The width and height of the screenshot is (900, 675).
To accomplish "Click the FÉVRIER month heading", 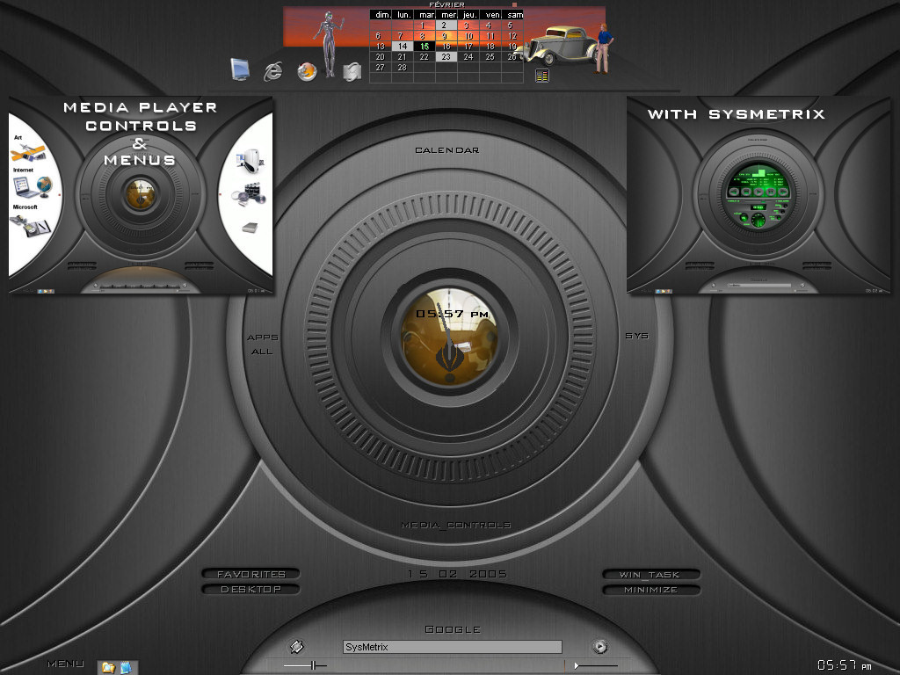I will [x=446, y=4].
